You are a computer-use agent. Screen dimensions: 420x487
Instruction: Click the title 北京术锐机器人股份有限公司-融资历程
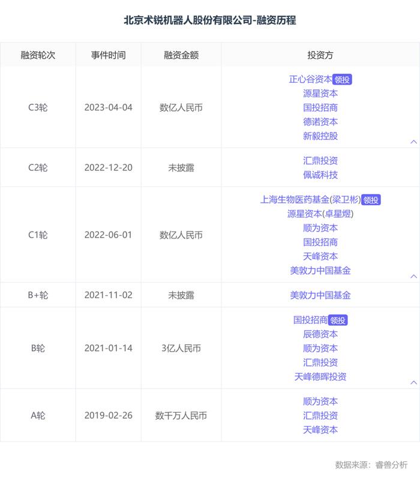click(209, 20)
